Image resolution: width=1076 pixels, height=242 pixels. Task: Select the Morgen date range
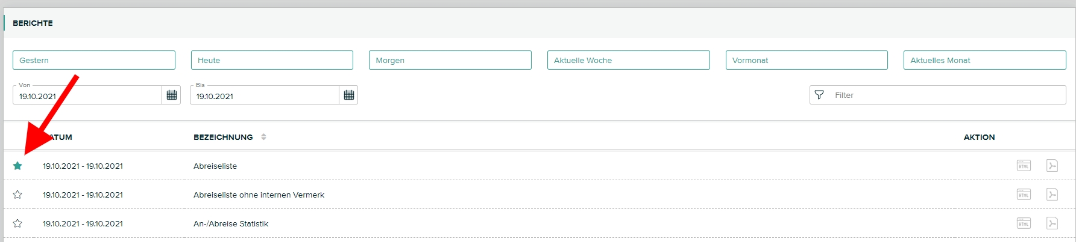click(450, 60)
